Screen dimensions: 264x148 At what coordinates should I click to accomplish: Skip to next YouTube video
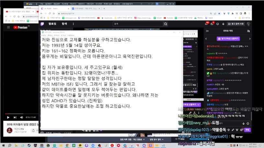14,117
